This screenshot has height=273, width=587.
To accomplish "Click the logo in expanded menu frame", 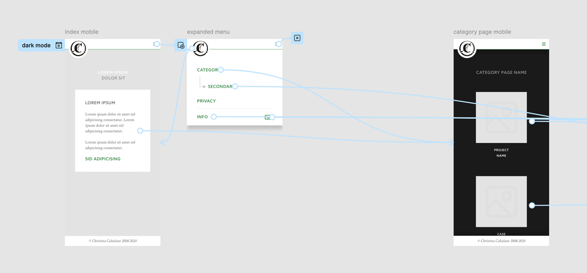I will (x=201, y=48).
